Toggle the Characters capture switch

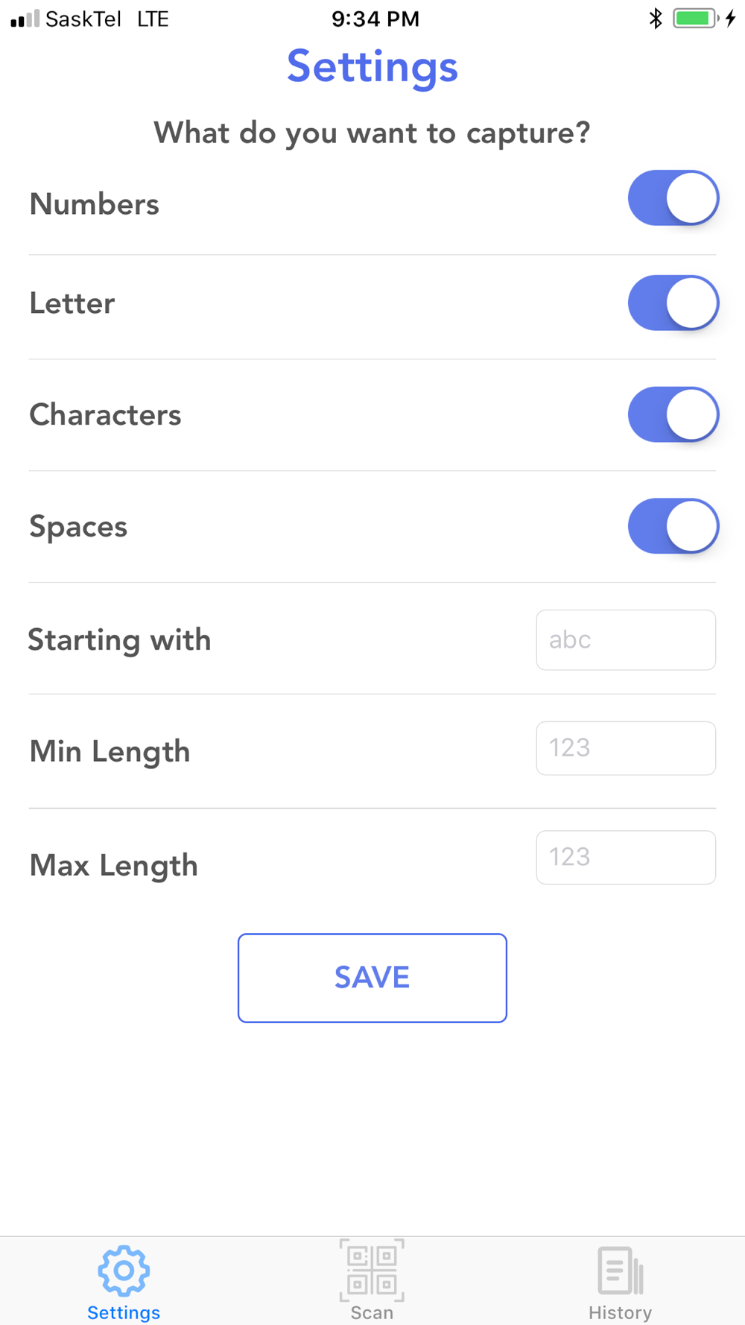pos(673,414)
